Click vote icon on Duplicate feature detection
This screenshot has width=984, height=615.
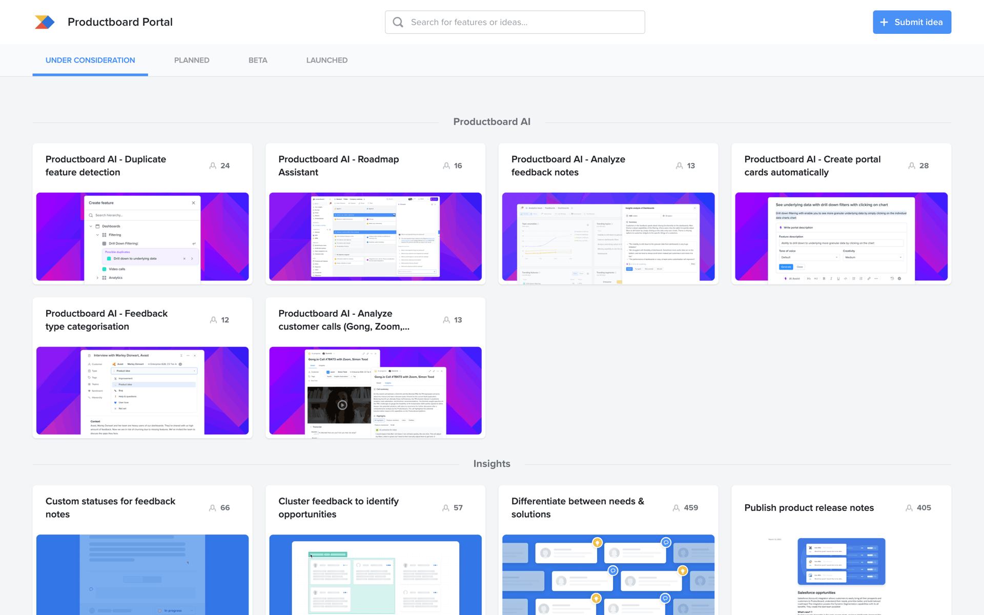point(213,166)
